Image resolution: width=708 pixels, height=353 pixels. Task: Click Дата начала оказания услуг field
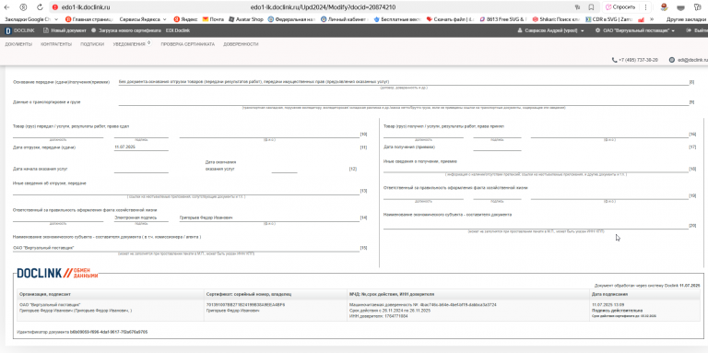[x=141, y=169]
